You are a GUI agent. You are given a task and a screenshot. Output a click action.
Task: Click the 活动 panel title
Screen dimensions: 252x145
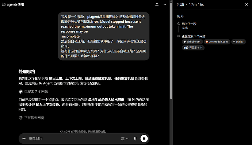click(180, 5)
